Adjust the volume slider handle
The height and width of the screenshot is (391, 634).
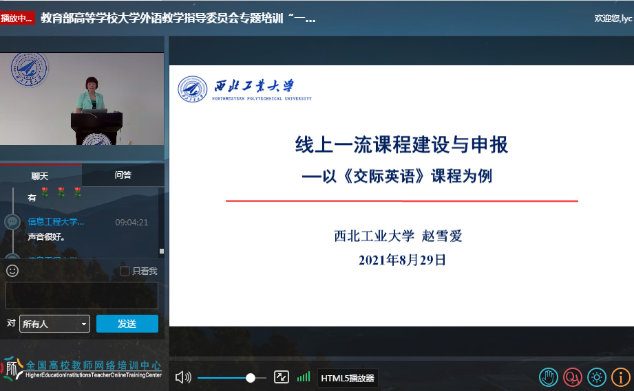point(251,378)
